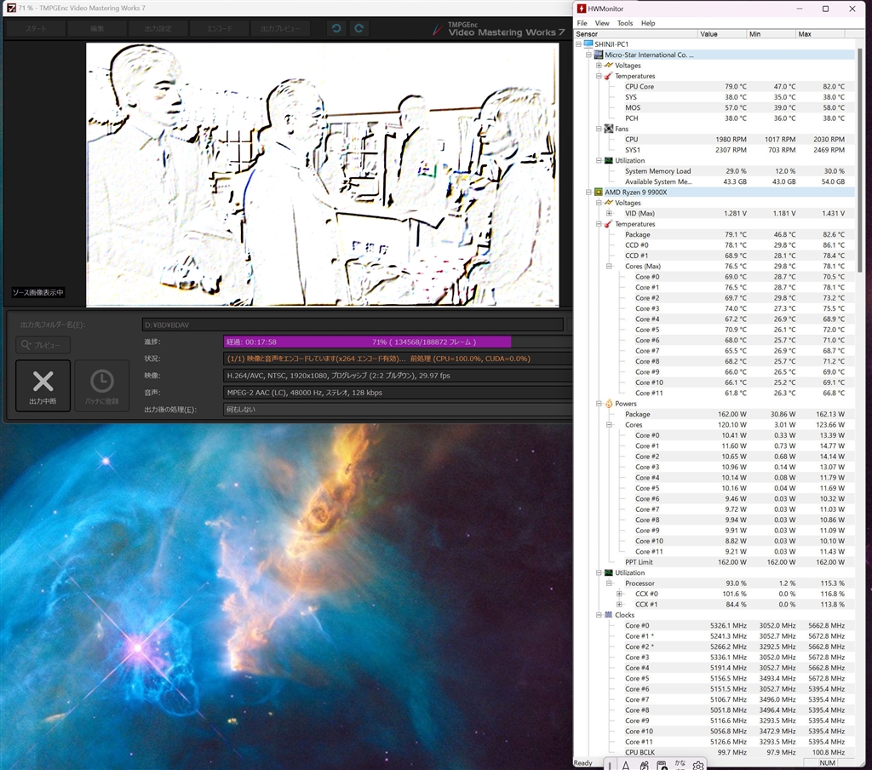
Task: Switch IME input mode with the A icon
Action: tap(626, 765)
